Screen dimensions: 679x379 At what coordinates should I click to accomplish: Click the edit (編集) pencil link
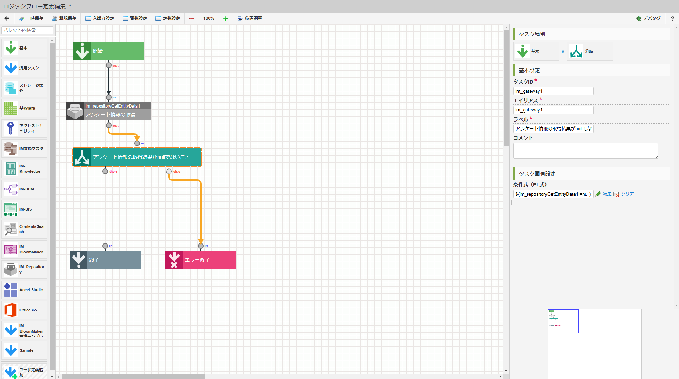pyautogui.click(x=604, y=194)
